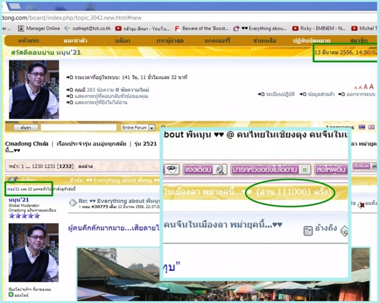Click the green ออนไลน์ status icon
The height and width of the screenshot is (303, 379).
(11, 294)
